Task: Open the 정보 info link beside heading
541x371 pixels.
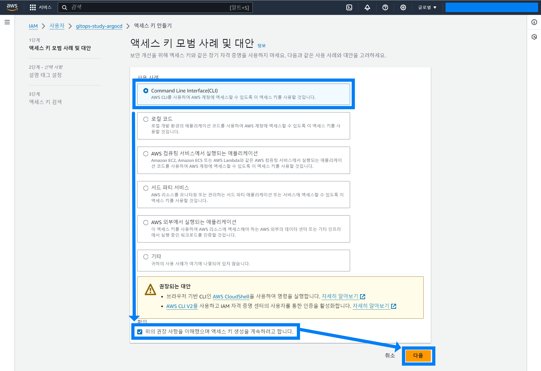Action: pos(261,46)
